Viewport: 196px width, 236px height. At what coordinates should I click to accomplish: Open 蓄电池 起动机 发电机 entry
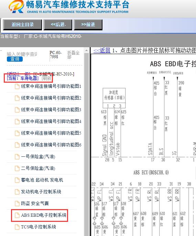click(42, 180)
